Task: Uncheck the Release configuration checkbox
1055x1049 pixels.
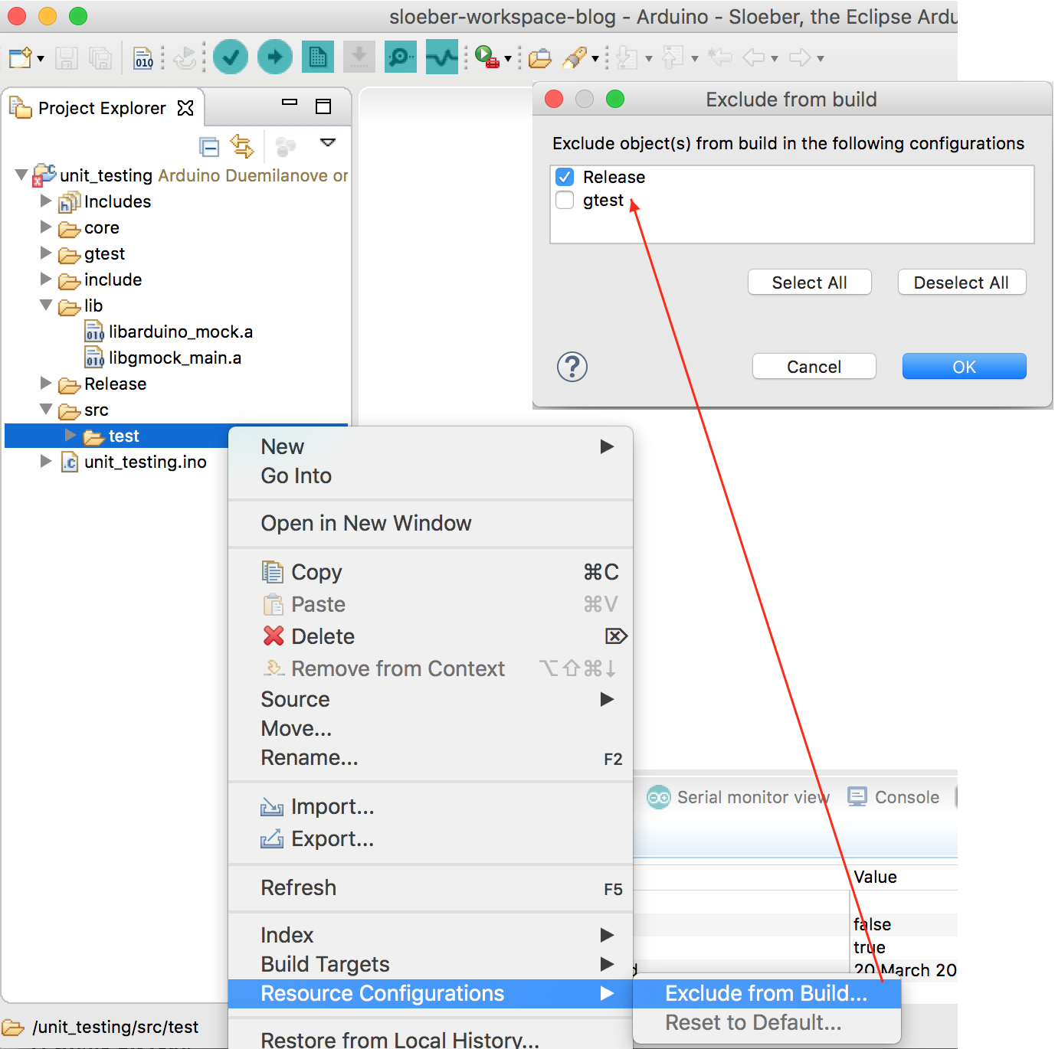Action: click(x=564, y=177)
